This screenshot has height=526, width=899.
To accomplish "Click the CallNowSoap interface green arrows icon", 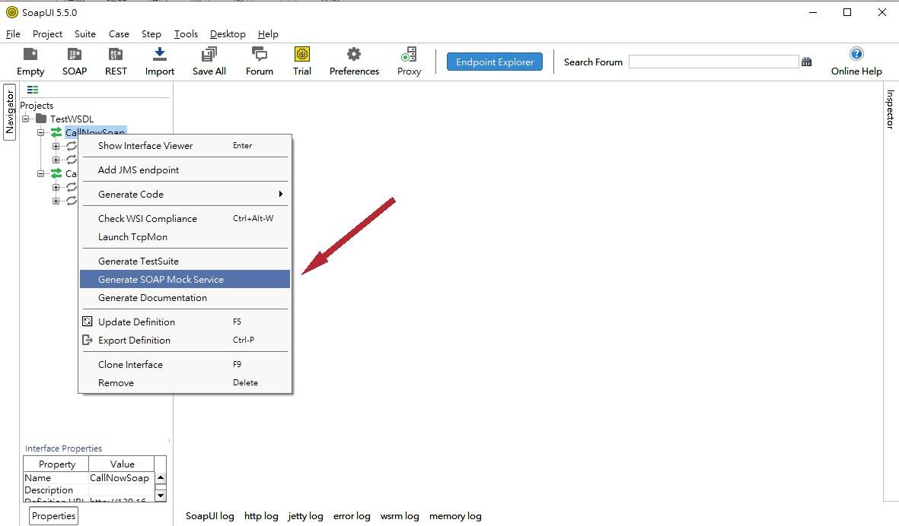I will coord(56,132).
